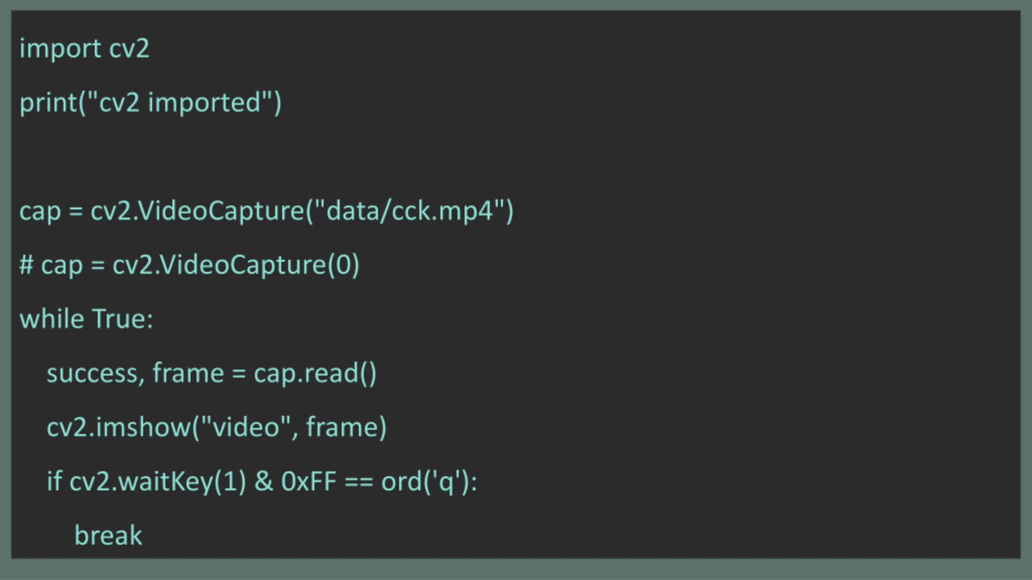Click the print("cv2 imported") line
The width and height of the screenshot is (1032, 580).
pos(150,103)
